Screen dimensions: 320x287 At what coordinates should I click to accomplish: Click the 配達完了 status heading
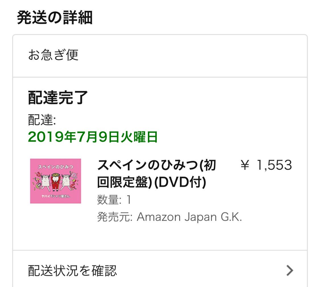pyautogui.click(x=58, y=98)
